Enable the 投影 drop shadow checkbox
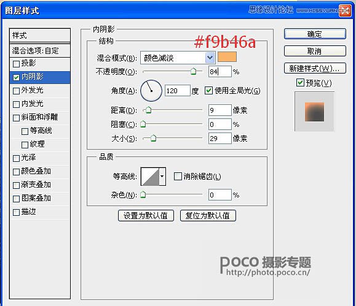The height and width of the screenshot is (306, 356). 16,64
